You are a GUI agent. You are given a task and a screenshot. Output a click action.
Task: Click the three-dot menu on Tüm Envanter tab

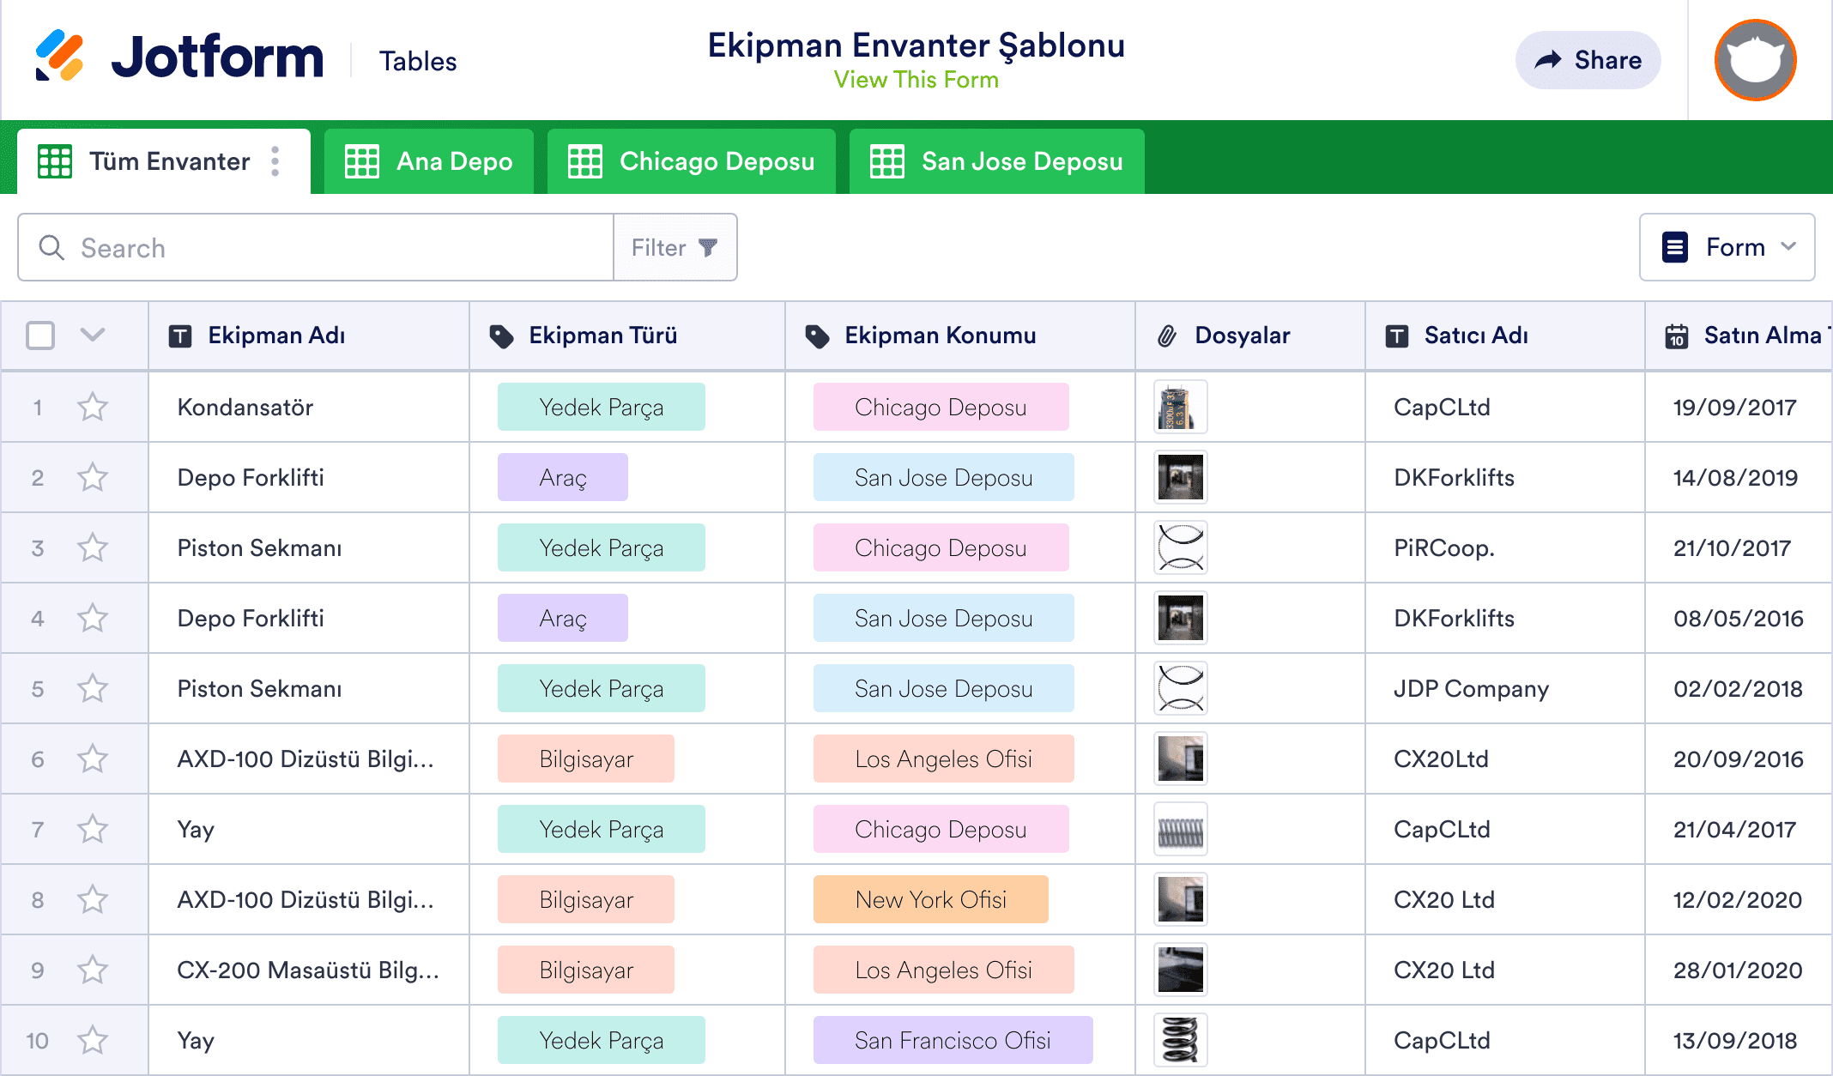pyautogui.click(x=275, y=161)
